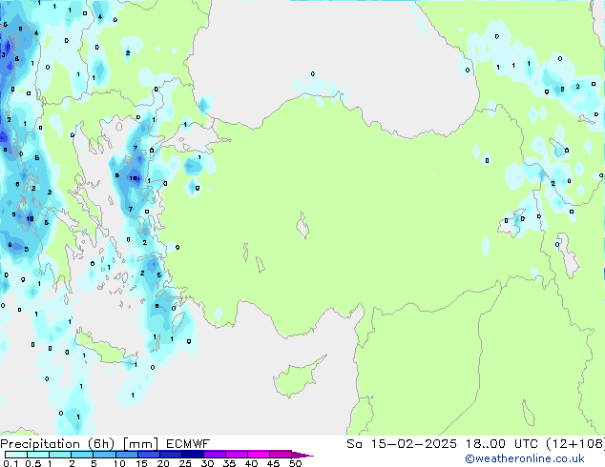Click the 10–15 mm legend swatch
605x467 pixels.
127,455
